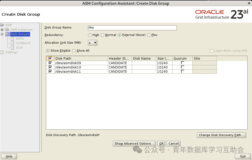Open the Settings tree item
Screen dimensions: 252x160
pos(11,52)
